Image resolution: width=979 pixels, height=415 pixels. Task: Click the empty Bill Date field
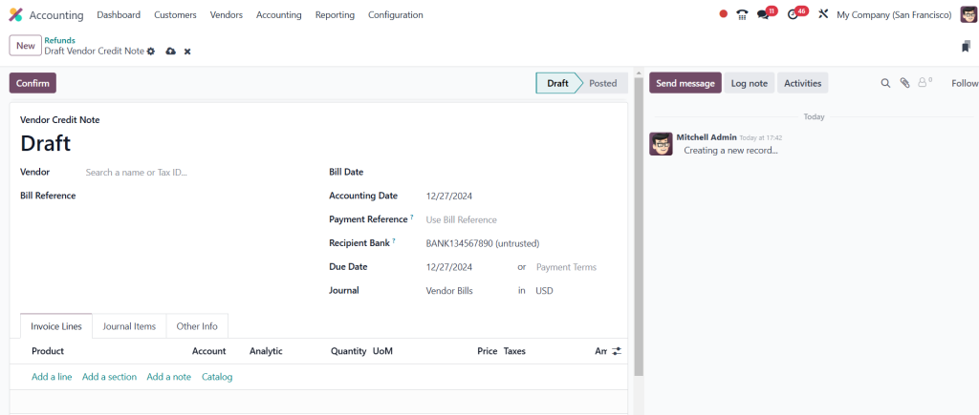point(520,172)
